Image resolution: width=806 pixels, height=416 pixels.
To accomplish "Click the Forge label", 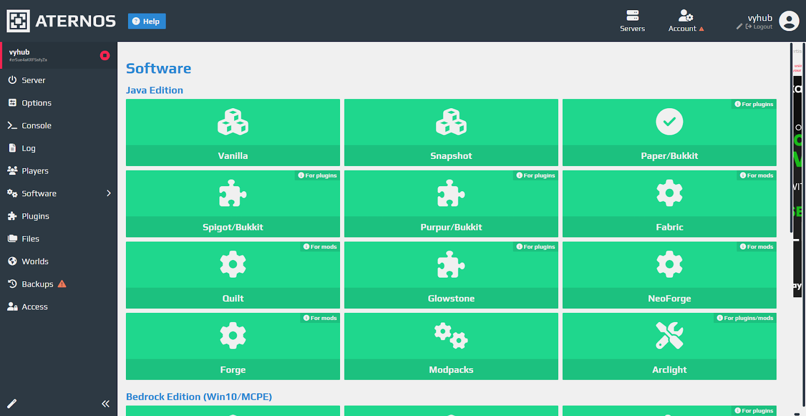I will click(233, 370).
